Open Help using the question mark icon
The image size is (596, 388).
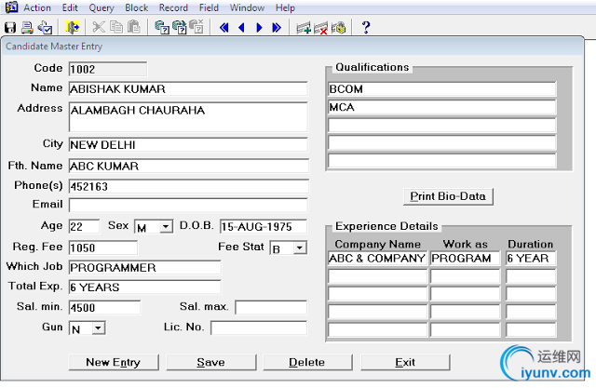click(366, 27)
